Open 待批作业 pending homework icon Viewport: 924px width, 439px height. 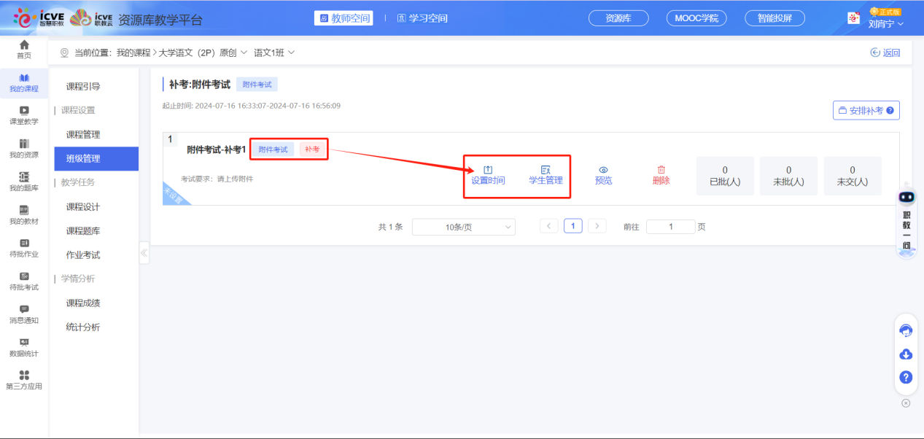click(24, 248)
